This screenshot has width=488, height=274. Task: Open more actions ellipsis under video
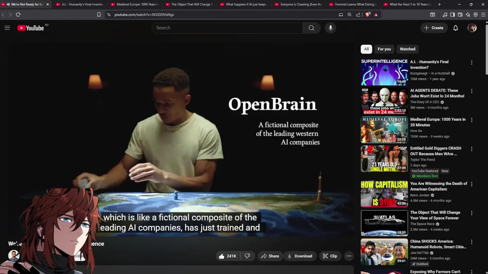coord(348,256)
